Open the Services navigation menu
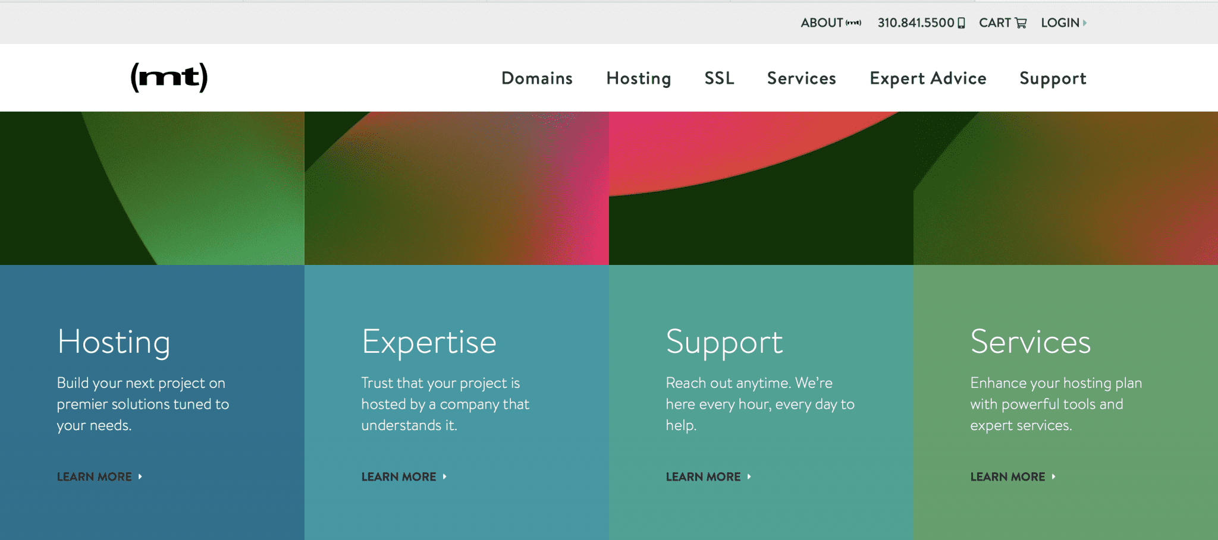This screenshot has height=540, width=1218. click(801, 78)
